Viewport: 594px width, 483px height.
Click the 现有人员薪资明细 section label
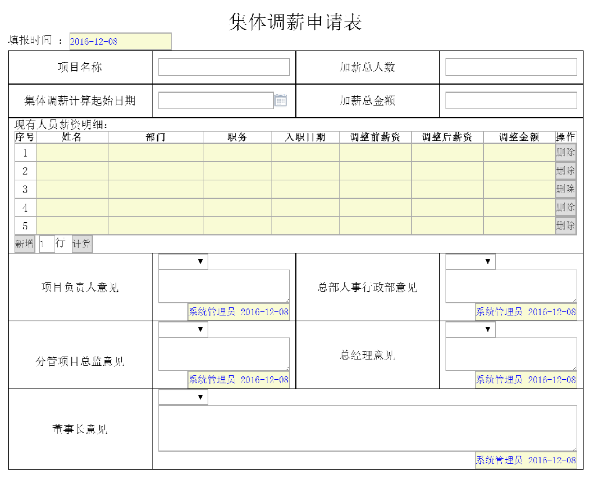point(61,125)
